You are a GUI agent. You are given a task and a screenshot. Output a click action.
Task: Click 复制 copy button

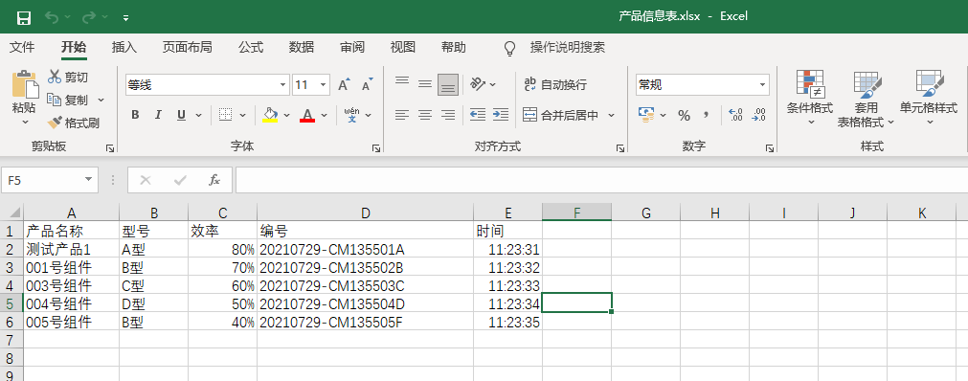click(x=68, y=100)
